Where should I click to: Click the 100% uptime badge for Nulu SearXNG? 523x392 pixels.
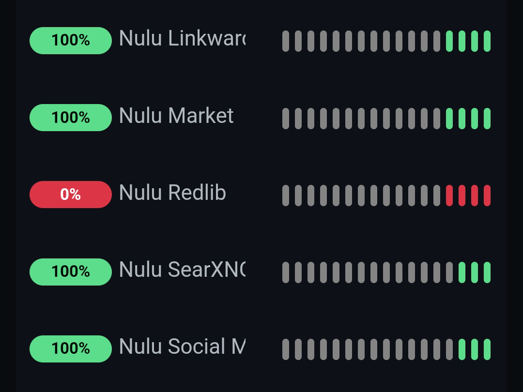pyautogui.click(x=71, y=272)
